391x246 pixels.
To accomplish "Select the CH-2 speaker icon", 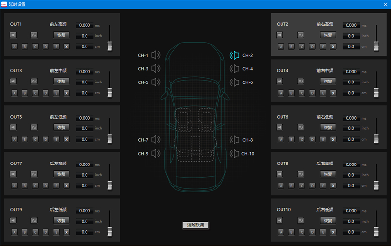I will point(235,56).
